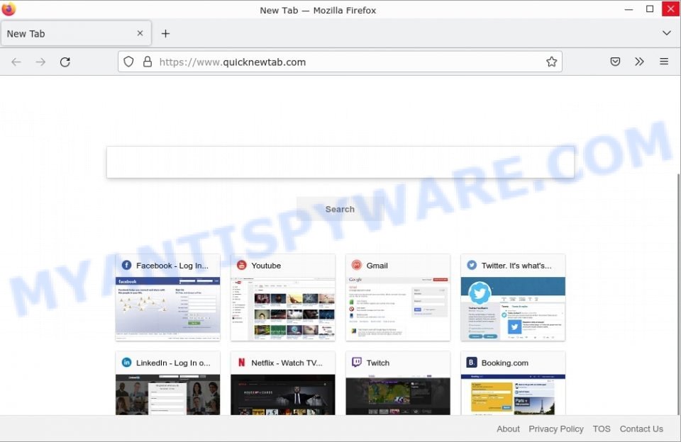Maximize the Firefox window
The width and height of the screenshot is (681, 442).
[650, 9]
